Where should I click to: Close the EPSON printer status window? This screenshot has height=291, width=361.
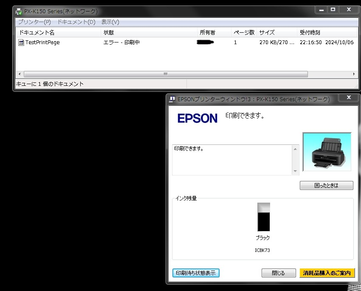(x=349, y=98)
